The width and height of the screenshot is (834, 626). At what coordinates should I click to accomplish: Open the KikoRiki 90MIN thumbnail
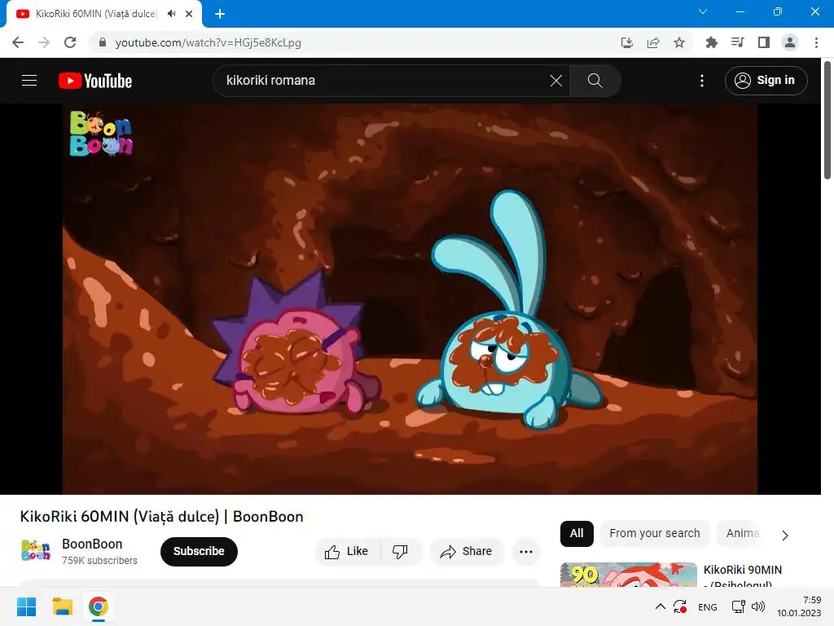click(x=629, y=575)
